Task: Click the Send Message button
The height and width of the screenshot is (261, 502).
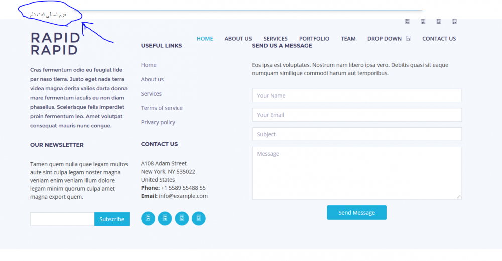Action: 356,213
